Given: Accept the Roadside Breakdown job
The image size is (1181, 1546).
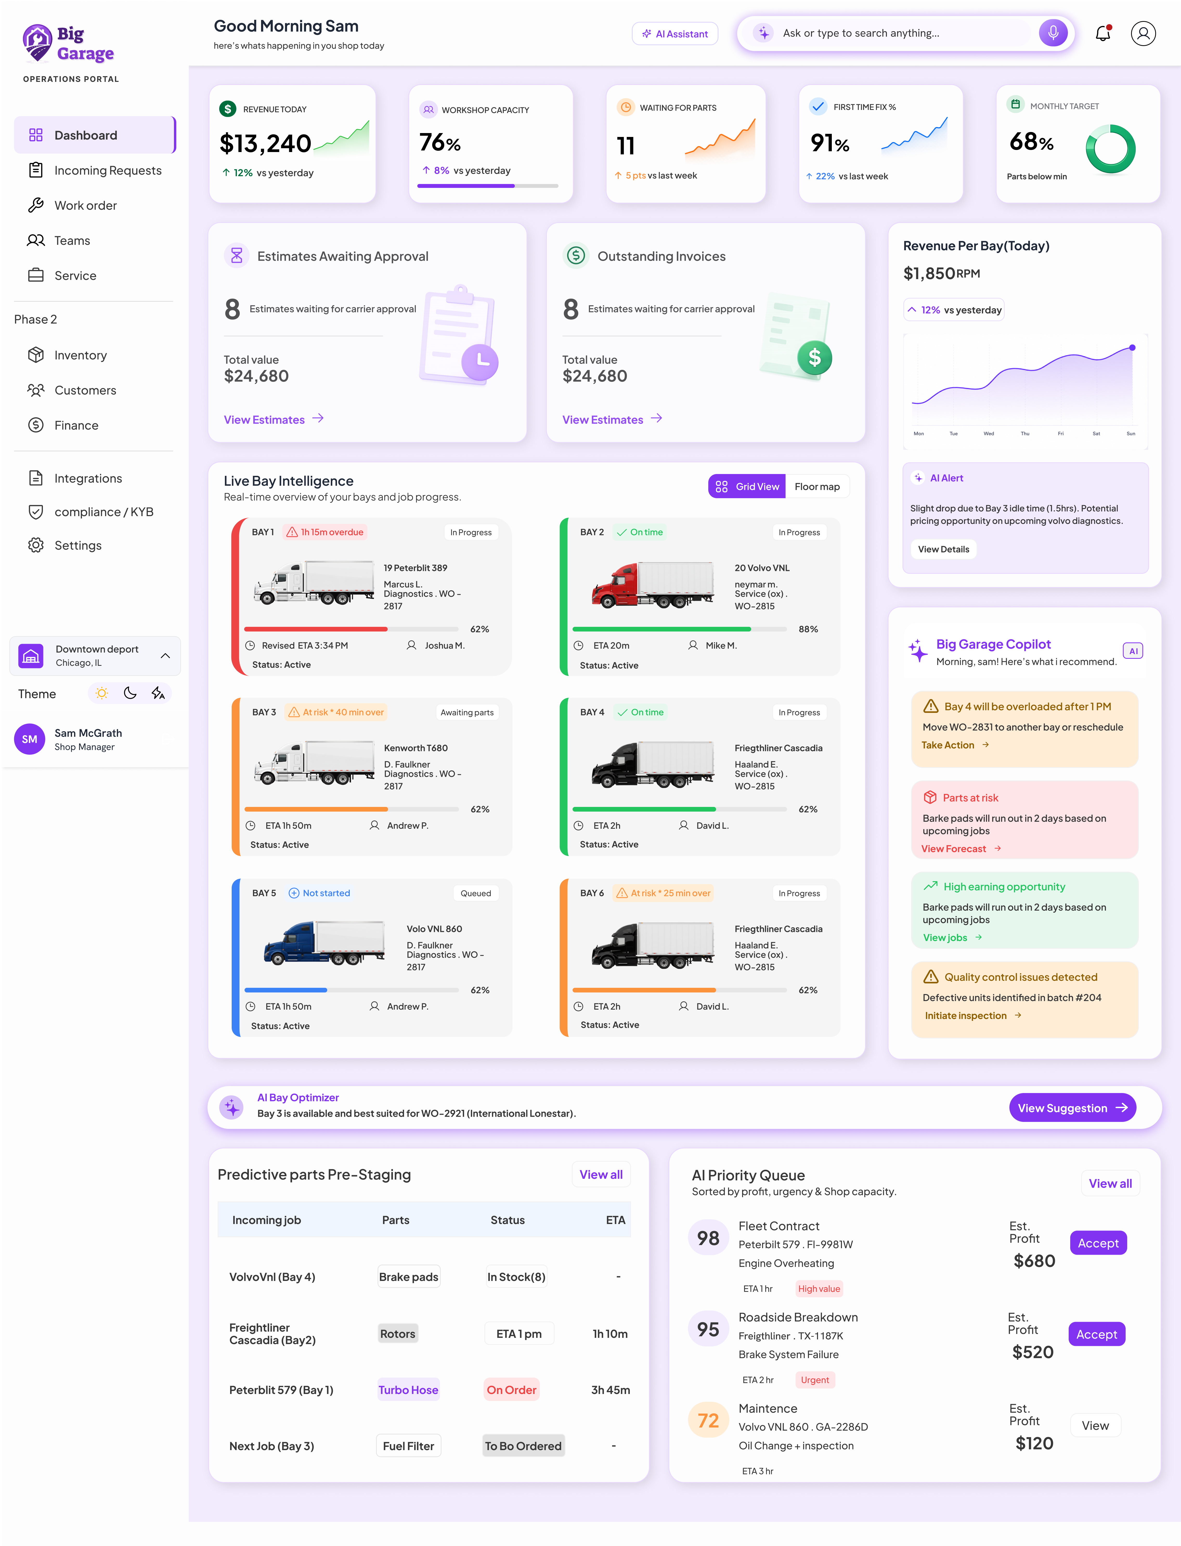Looking at the screenshot, I should point(1097,1334).
